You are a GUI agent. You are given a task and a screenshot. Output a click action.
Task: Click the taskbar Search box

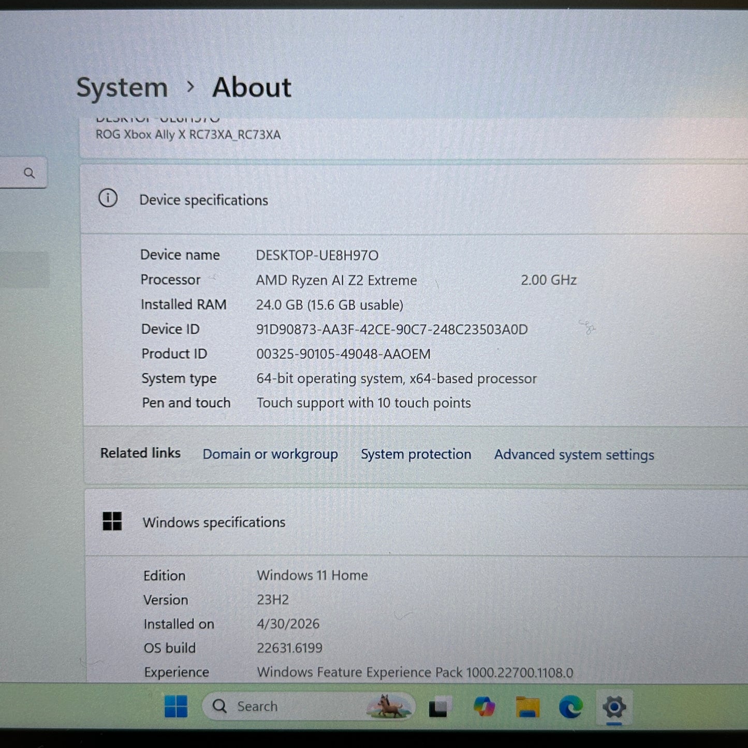click(309, 706)
